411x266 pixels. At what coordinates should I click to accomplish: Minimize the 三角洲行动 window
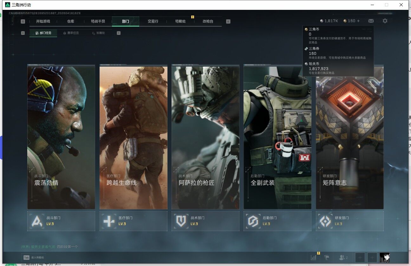[x=372, y=5]
